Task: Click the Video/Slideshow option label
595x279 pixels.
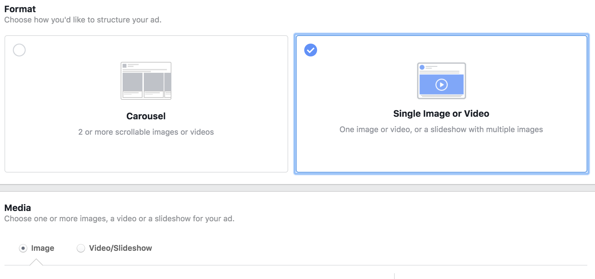Action: (x=120, y=248)
